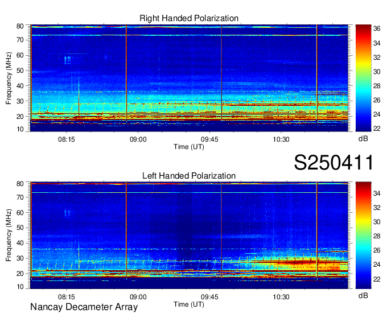Click the "Right Handed Polarization" plot title
Viewport: 387px width, 314px height.
click(189, 18)
